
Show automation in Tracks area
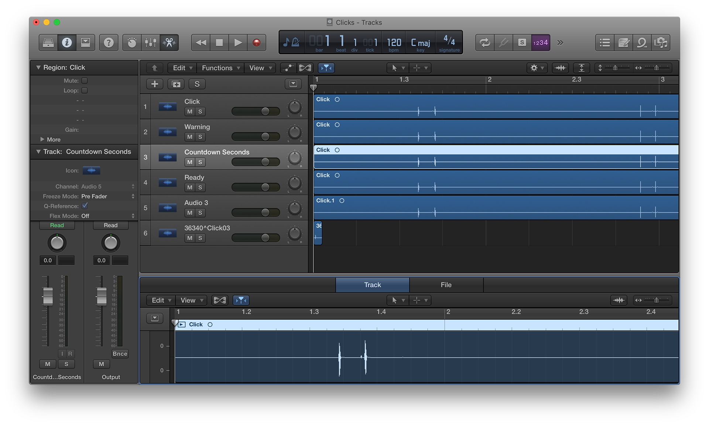coord(288,68)
